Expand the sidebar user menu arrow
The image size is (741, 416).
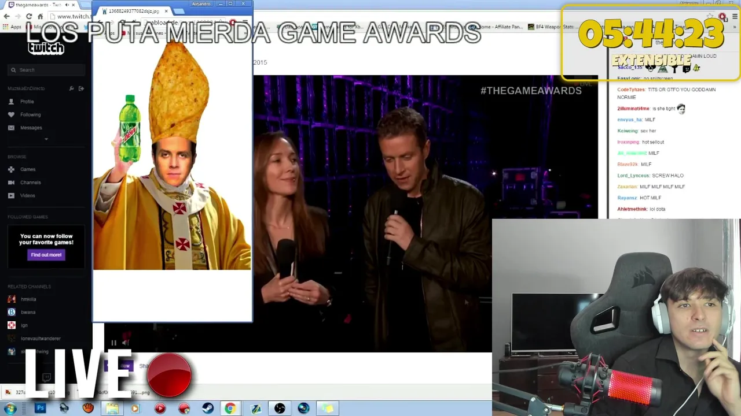[x=46, y=139]
